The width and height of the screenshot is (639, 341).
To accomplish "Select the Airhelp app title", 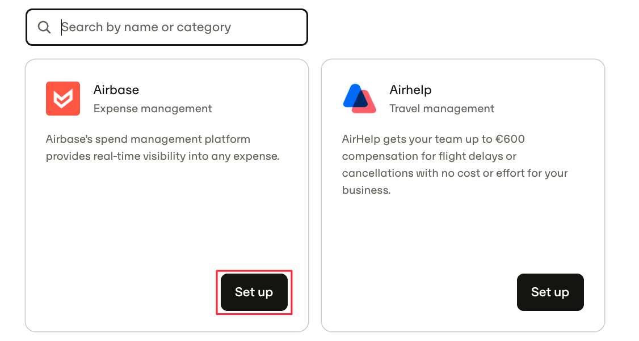I will [410, 90].
